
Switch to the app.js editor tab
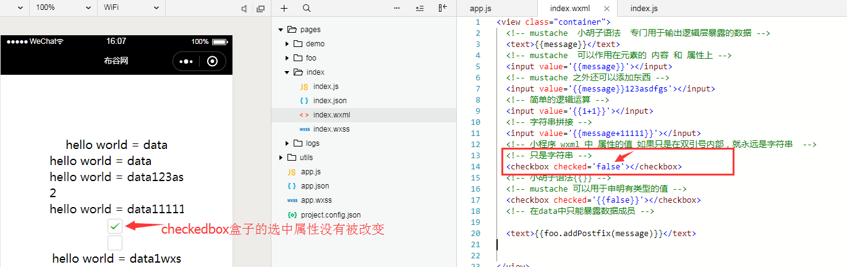pos(481,8)
